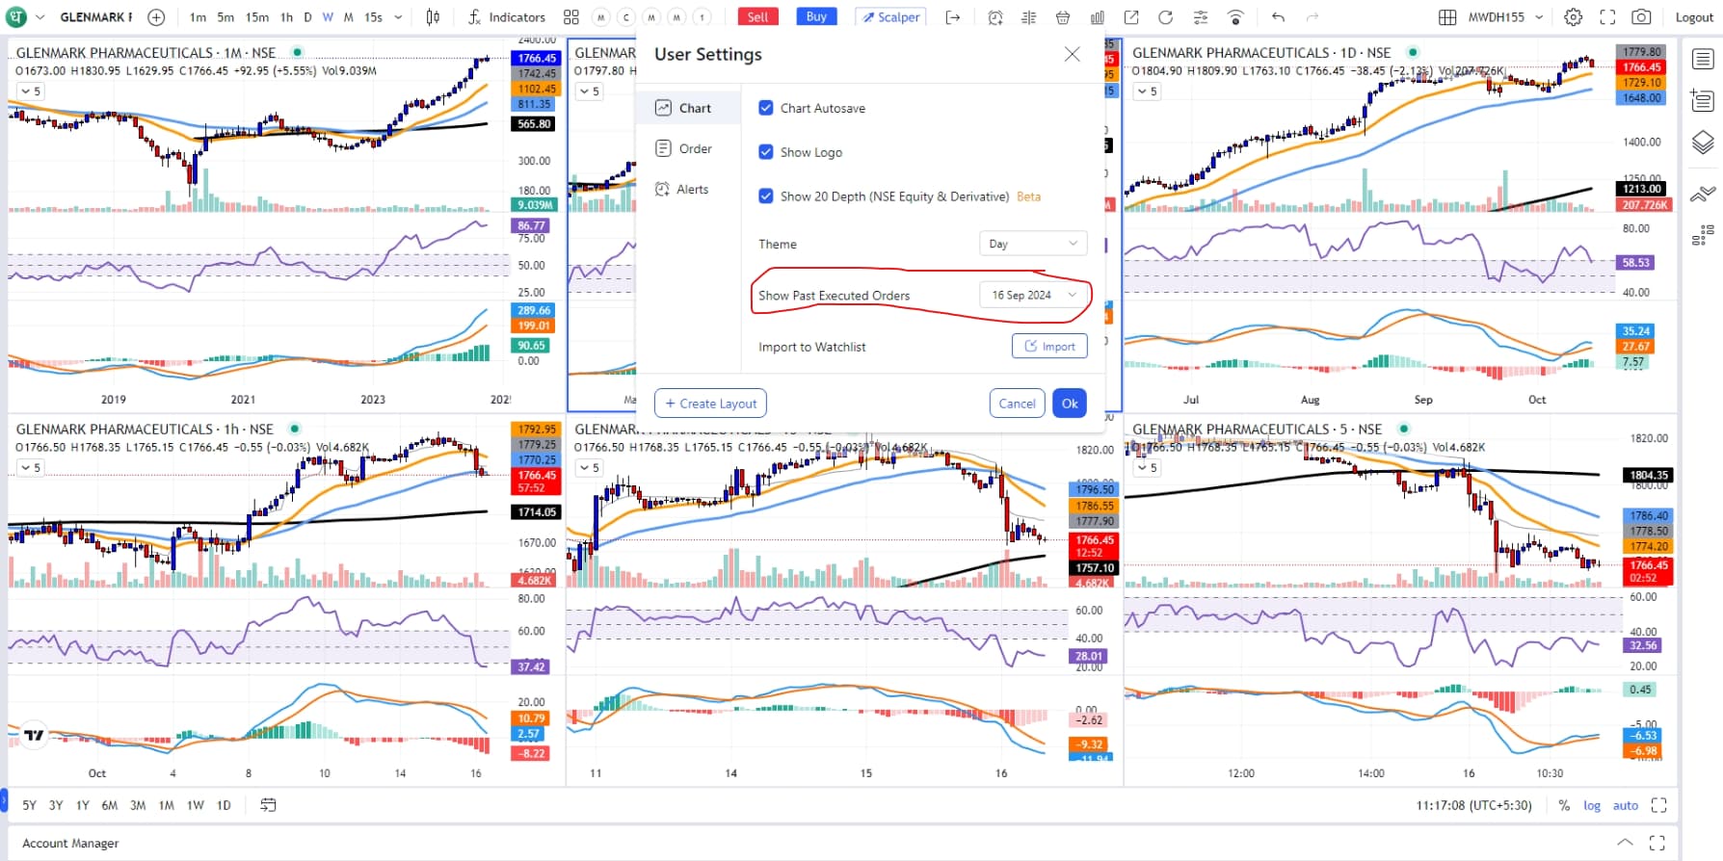Screen dimensions: 1723x861
Task: Switch to the 1m timeframe
Action: coord(198,17)
